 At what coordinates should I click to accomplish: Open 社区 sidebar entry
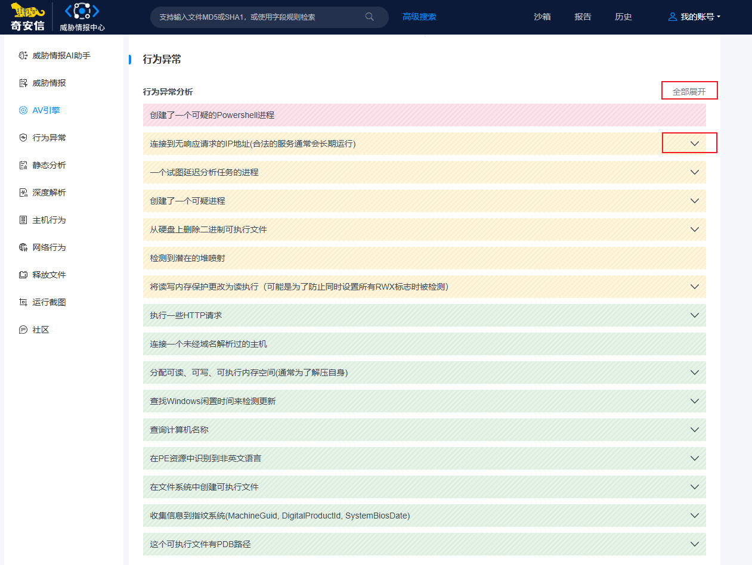point(41,330)
